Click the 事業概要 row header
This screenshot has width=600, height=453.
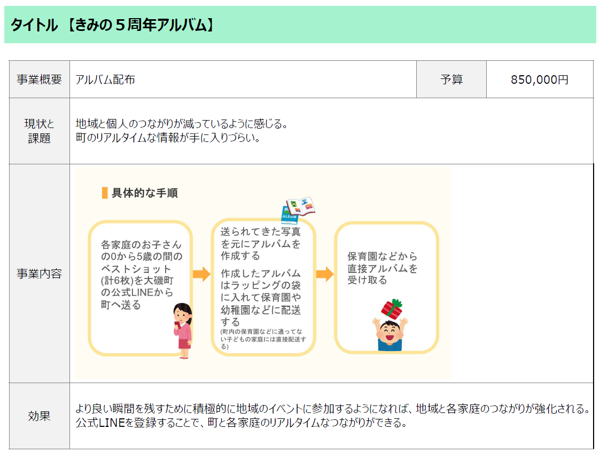(40, 79)
